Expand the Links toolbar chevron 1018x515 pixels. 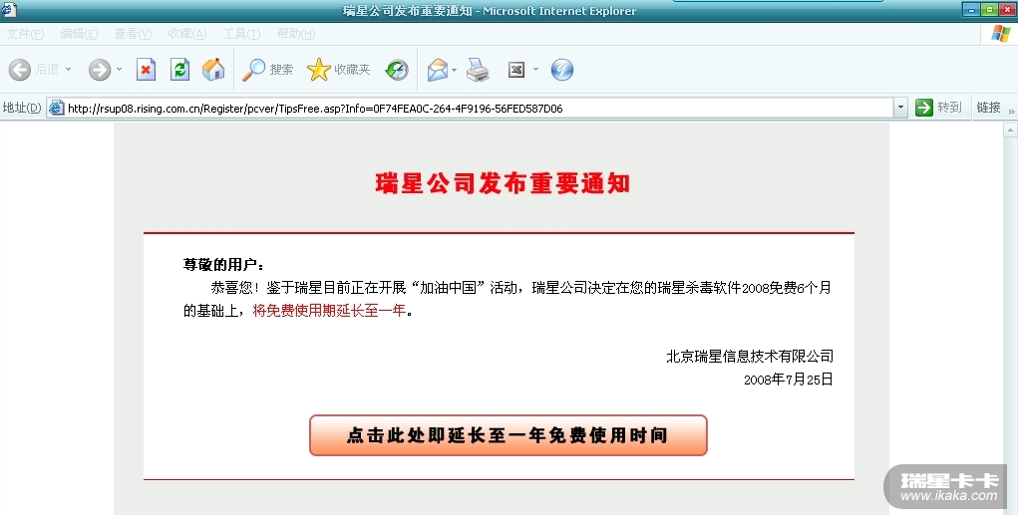[x=1011, y=112]
